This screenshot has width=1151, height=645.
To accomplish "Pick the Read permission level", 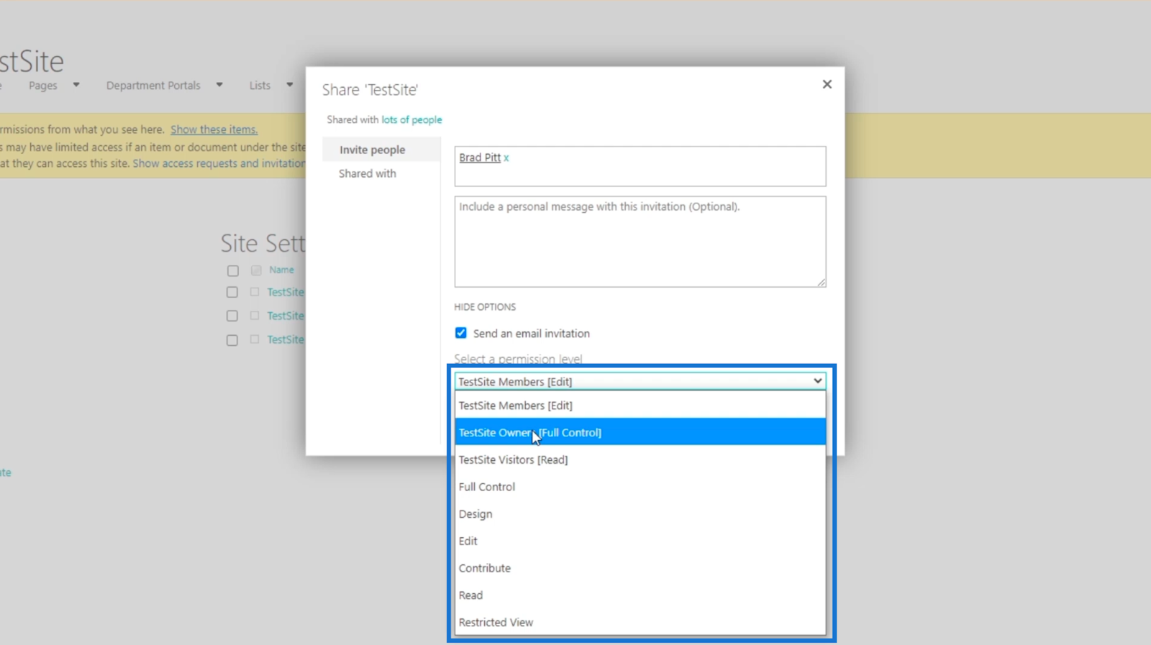I will tap(640, 595).
